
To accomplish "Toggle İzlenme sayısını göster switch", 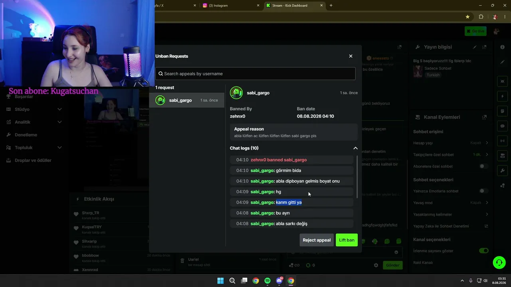I will point(483,251).
